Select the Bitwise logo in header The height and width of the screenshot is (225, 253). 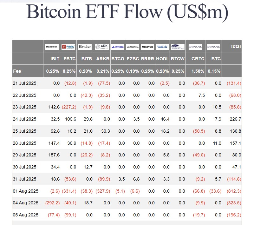[x=85, y=47]
